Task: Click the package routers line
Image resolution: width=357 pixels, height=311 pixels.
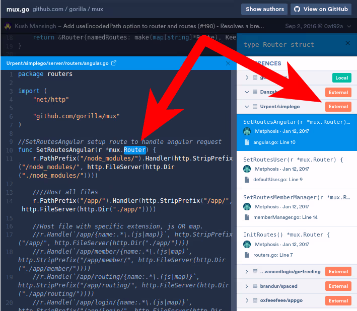Action: click(x=45, y=74)
